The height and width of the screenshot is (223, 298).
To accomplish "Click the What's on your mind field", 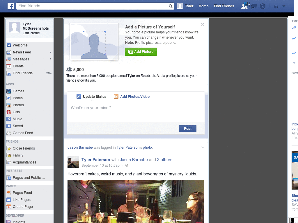I will click(136, 112).
